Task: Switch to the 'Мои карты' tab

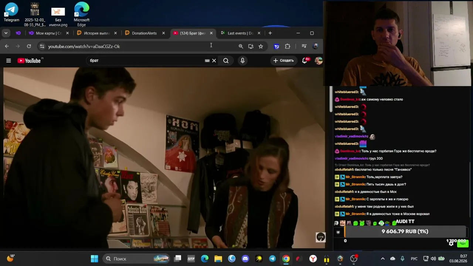Action: (x=49, y=33)
